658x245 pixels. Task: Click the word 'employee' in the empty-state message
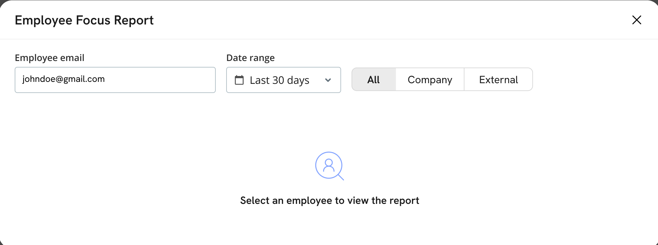[x=309, y=201]
